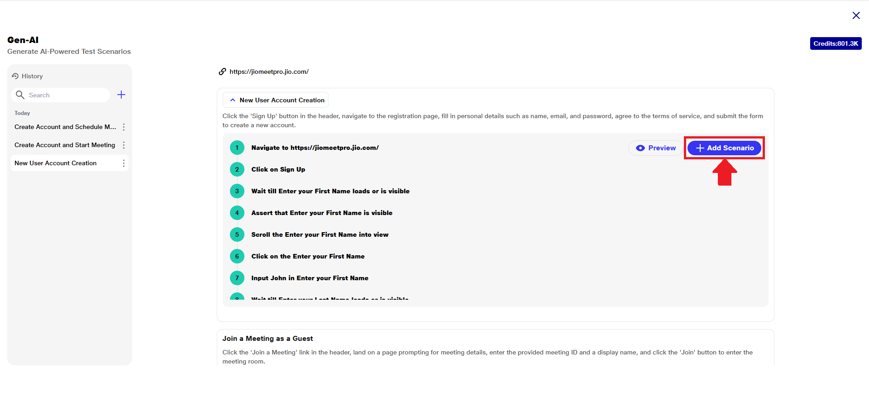The image size is (869, 397).
Task: Select Create Account and Schedule history item
Action: pyautogui.click(x=65, y=127)
